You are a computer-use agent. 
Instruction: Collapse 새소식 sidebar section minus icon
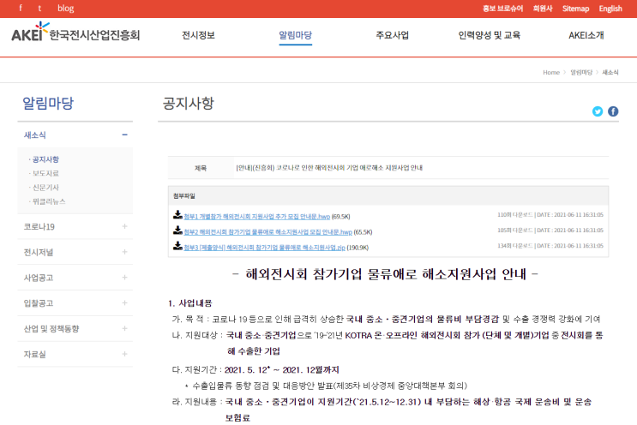[124, 135]
